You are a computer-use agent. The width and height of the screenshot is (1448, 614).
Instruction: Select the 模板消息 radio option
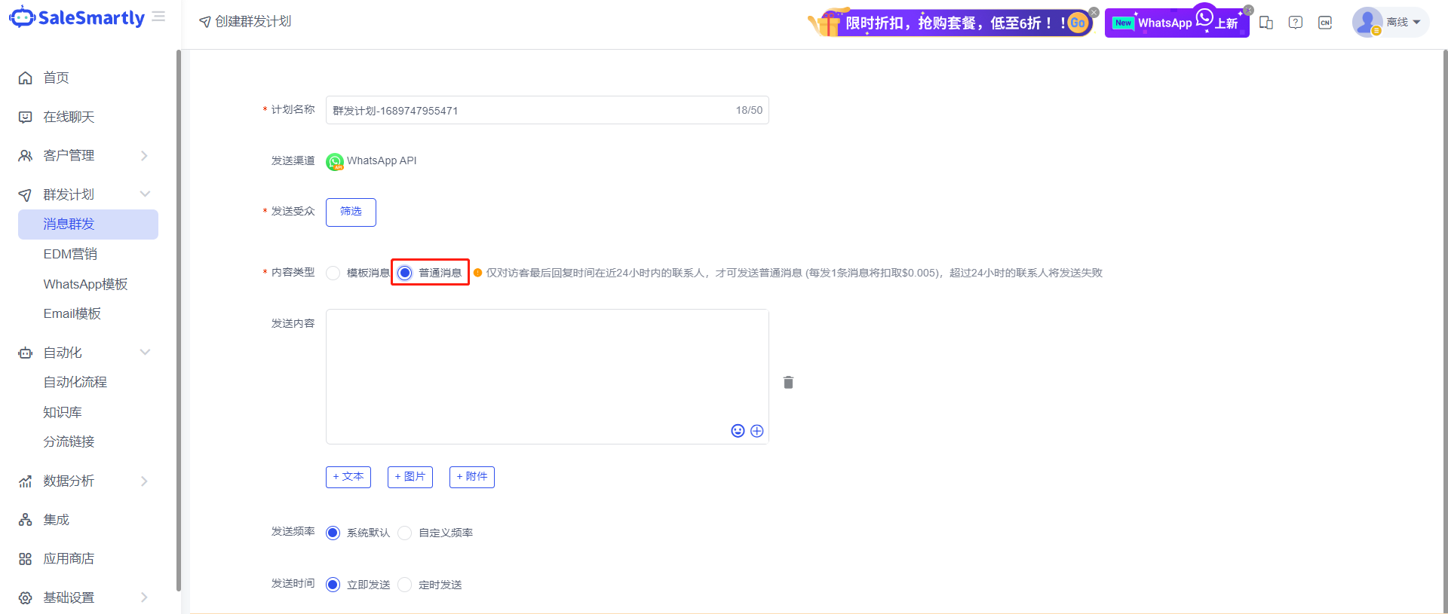333,273
